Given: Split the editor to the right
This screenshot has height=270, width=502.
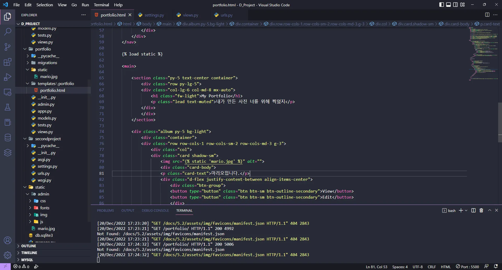Looking at the screenshot, I should coord(487,15).
